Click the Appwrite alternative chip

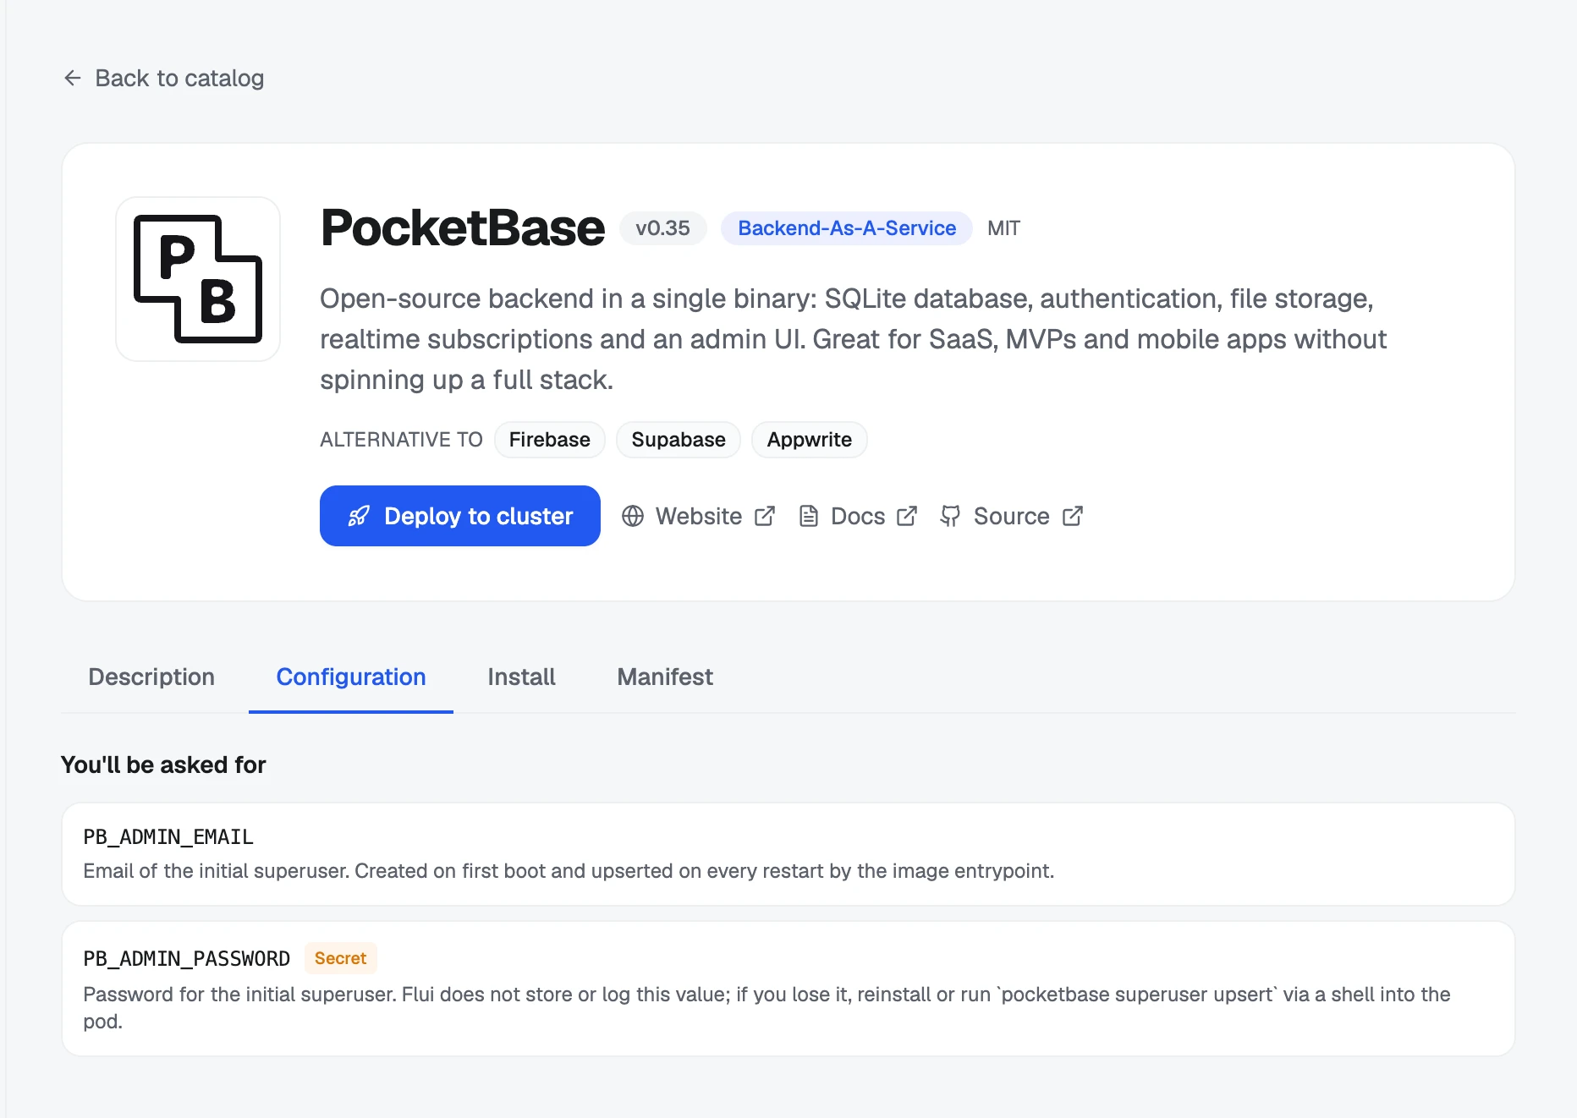pos(810,440)
